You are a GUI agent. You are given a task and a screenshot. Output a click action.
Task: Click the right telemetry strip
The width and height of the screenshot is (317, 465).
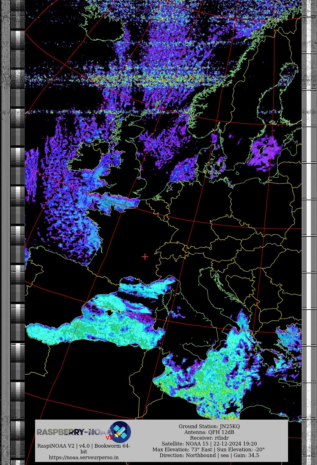click(309, 213)
